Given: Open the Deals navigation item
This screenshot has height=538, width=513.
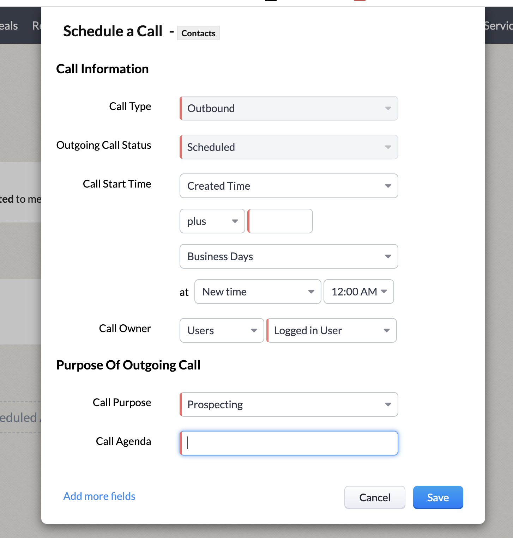Looking at the screenshot, I should pos(8,25).
